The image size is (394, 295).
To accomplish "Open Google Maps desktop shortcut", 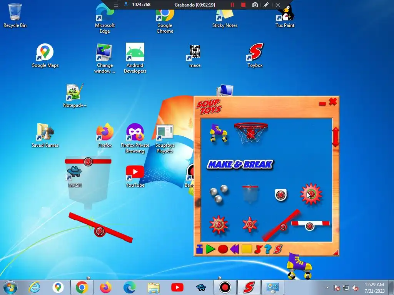I will click(x=45, y=55).
